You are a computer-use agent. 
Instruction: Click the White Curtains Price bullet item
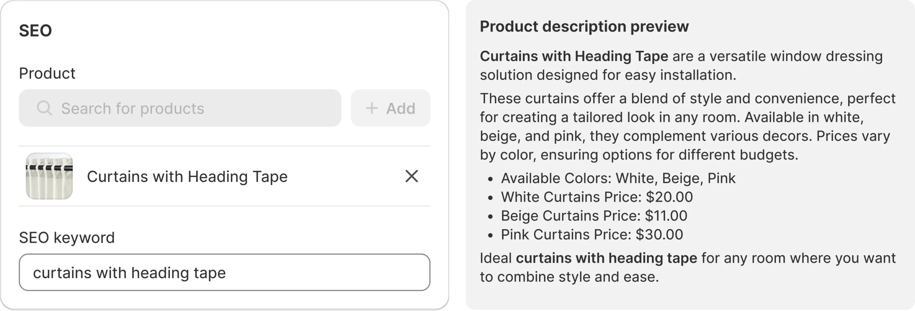(x=596, y=197)
